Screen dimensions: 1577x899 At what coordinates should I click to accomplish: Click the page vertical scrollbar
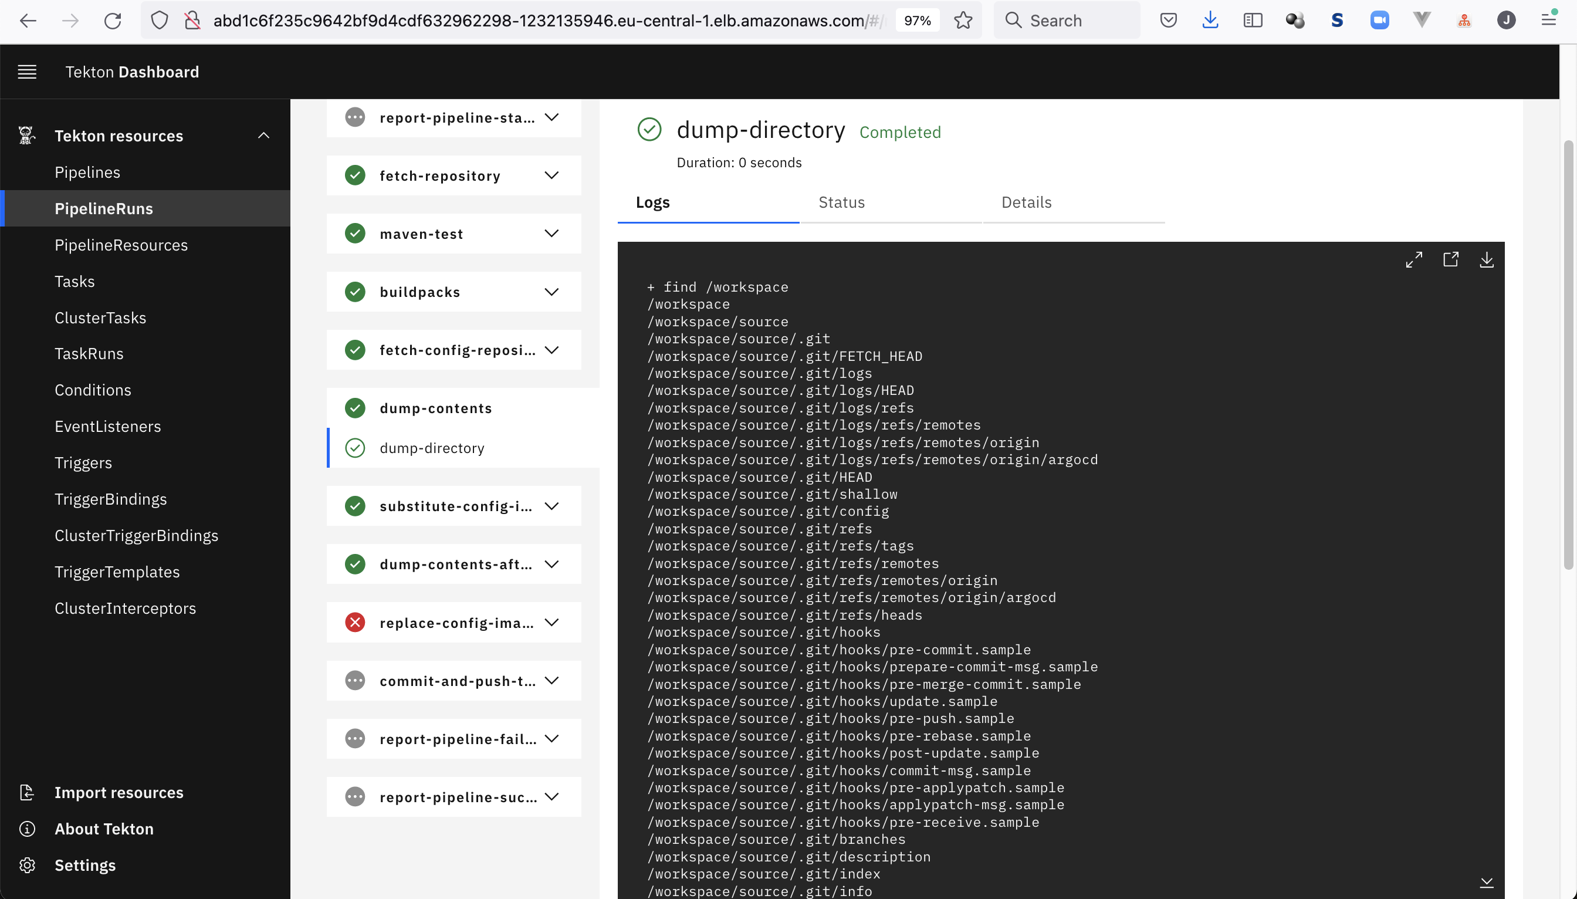[1568, 355]
